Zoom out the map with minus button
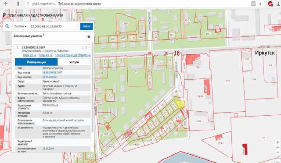Image resolution: width=281 pixels, height=163 pixels. 278,152
